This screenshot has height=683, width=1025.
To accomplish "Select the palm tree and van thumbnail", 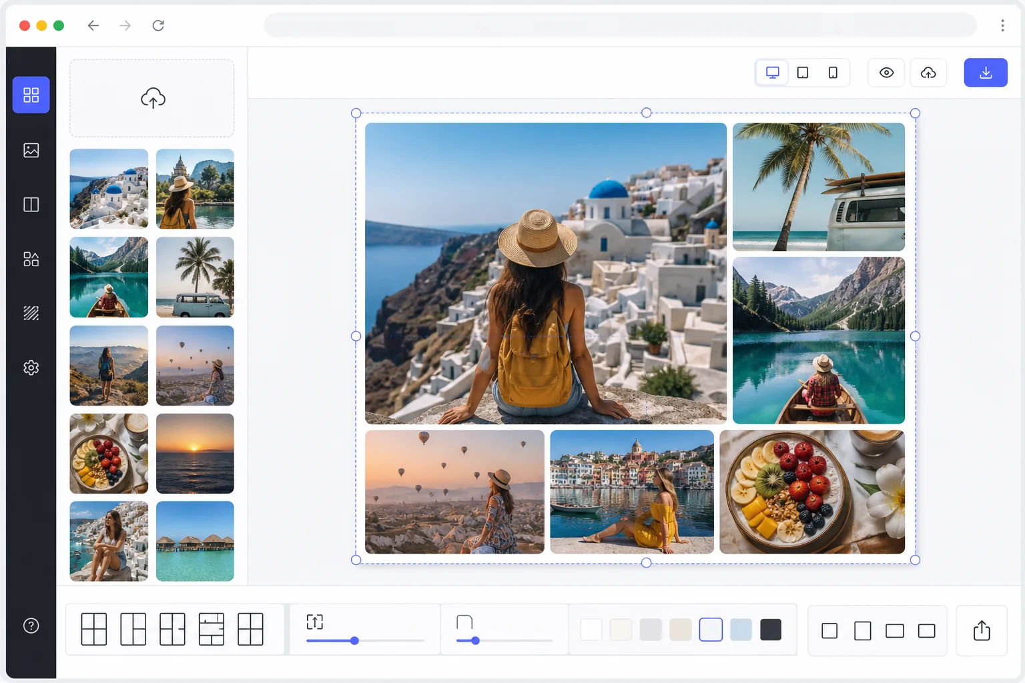I will (x=195, y=277).
